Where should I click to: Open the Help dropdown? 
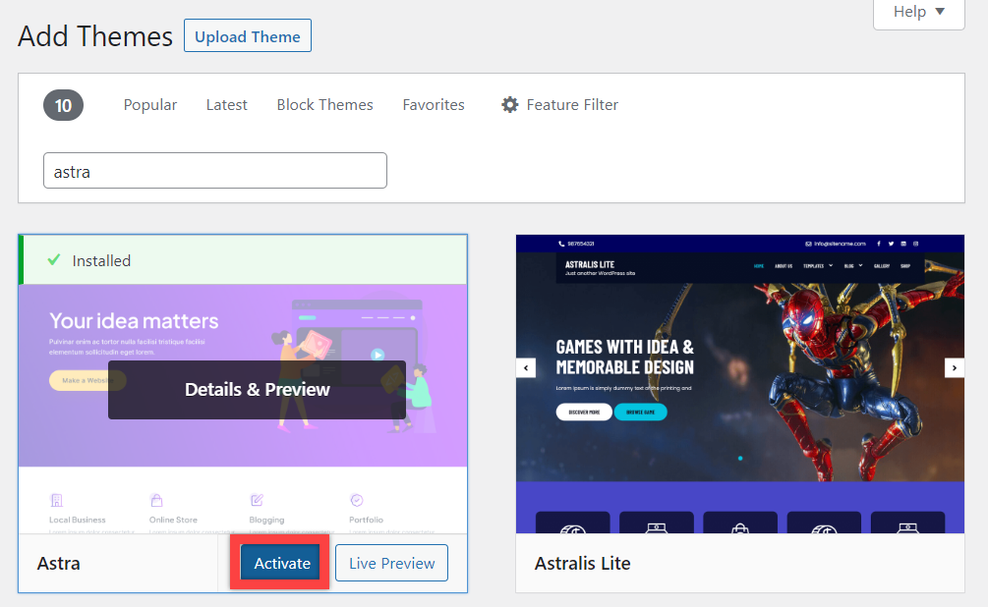[918, 13]
